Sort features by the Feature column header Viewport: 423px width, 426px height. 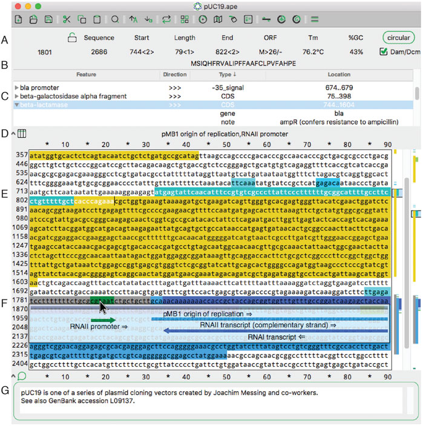[87, 74]
